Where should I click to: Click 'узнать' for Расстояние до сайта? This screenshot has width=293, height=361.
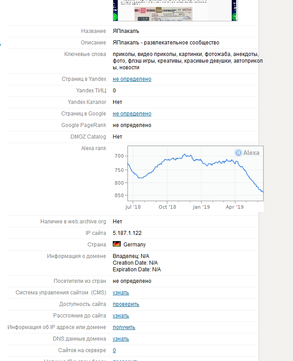[x=121, y=316]
